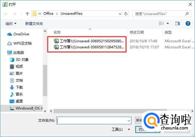Click the horizontal scrollbar in file list

tap(110, 111)
